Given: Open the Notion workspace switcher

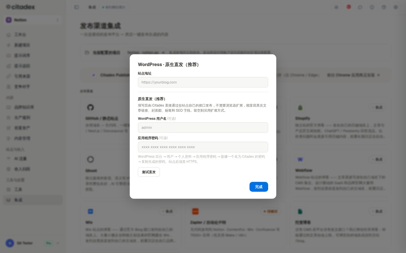Looking at the screenshot, I should coord(33,20).
